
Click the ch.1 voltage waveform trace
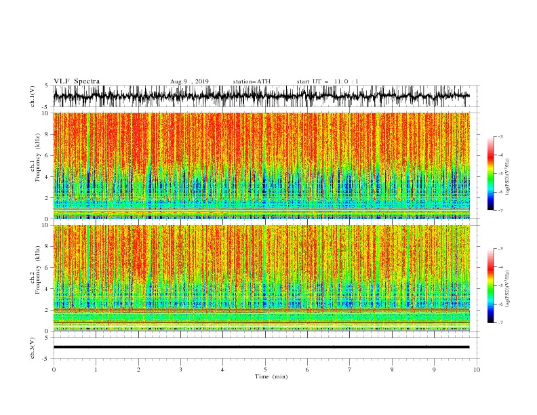tap(261, 96)
